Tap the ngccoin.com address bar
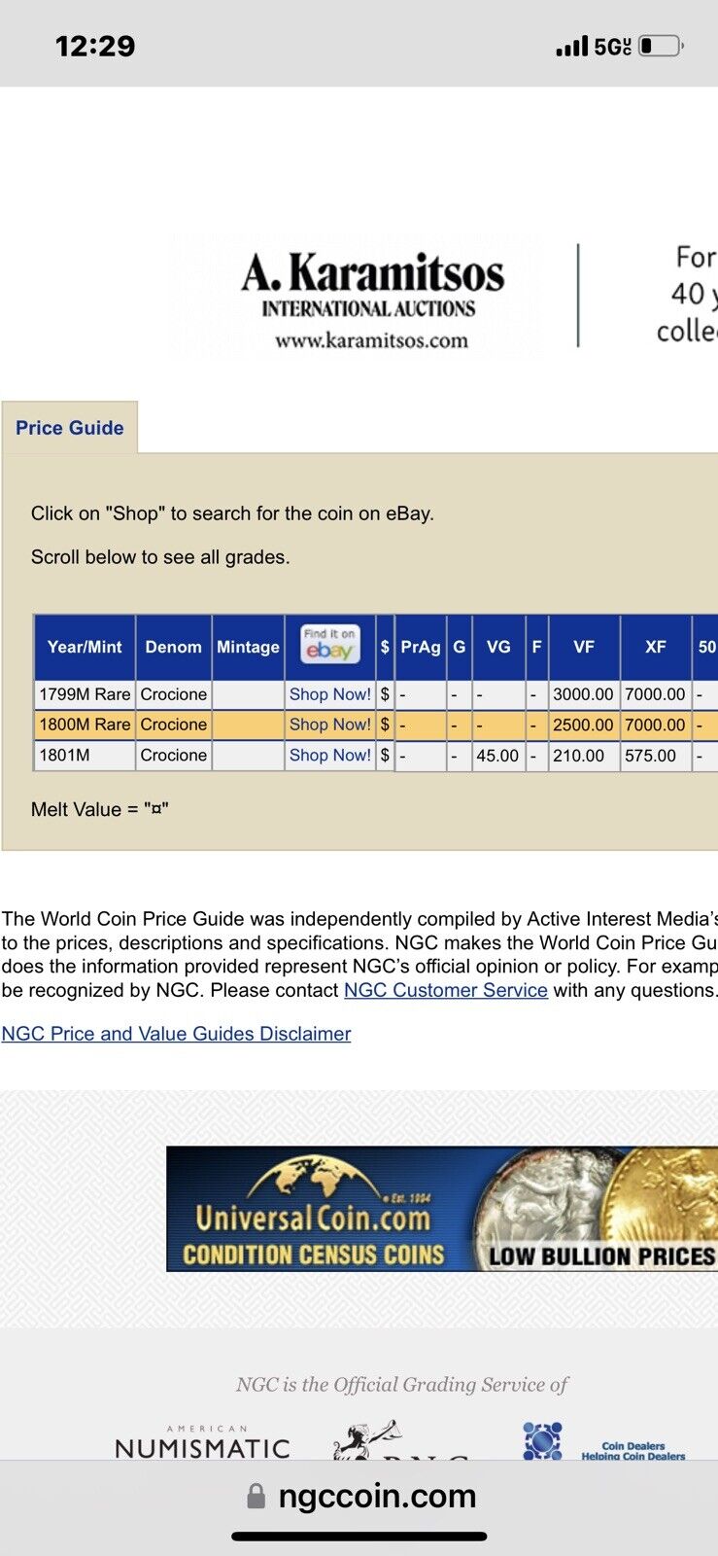This screenshot has height=1556, width=718. click(377, 1496)
